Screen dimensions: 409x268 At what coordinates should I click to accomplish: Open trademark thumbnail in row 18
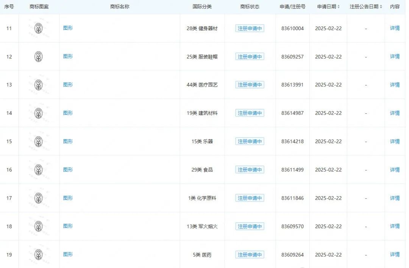(x=39, y=226)
